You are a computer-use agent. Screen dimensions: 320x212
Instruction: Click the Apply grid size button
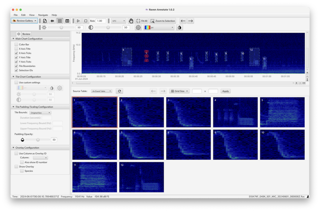(225, 91)
